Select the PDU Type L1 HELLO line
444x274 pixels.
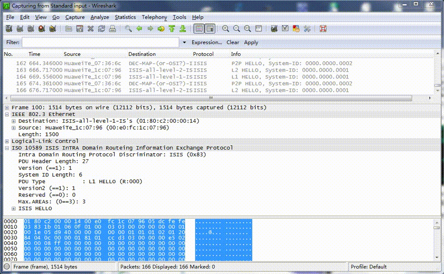[x=80, y=182]
